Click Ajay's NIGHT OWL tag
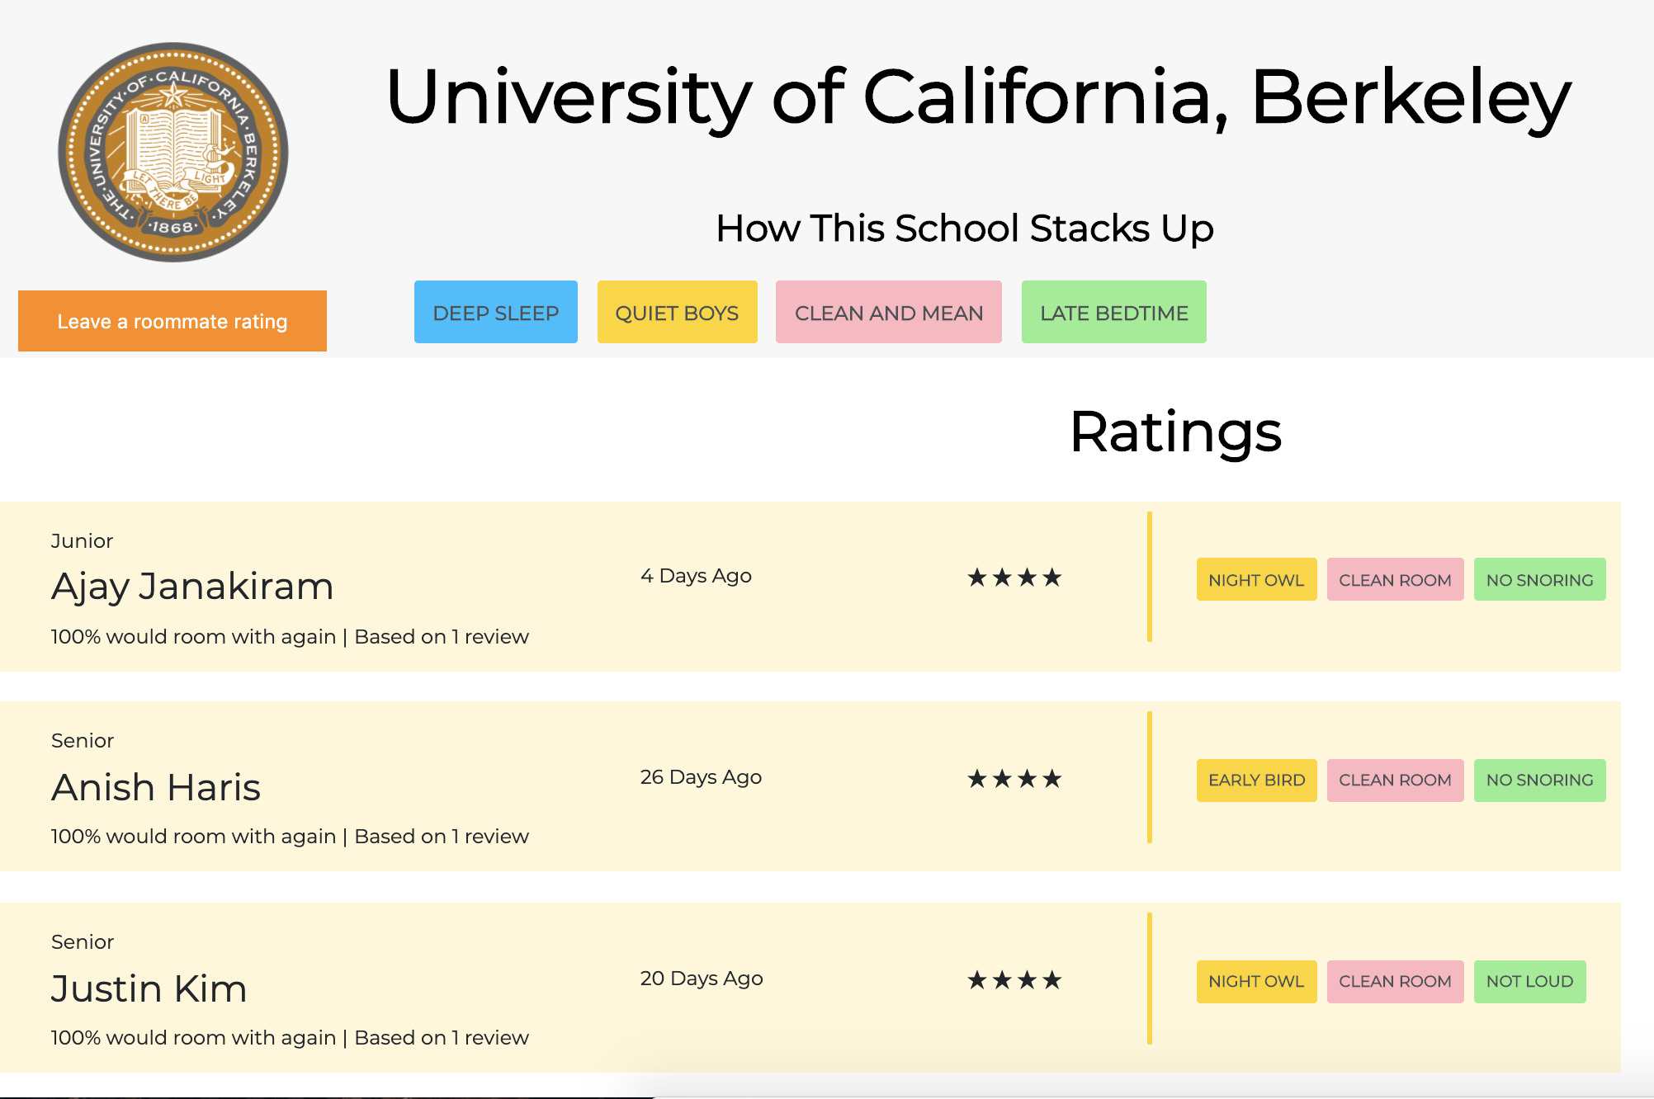Viewport: 1654px width, 1099px height. tap(1256, 580)
